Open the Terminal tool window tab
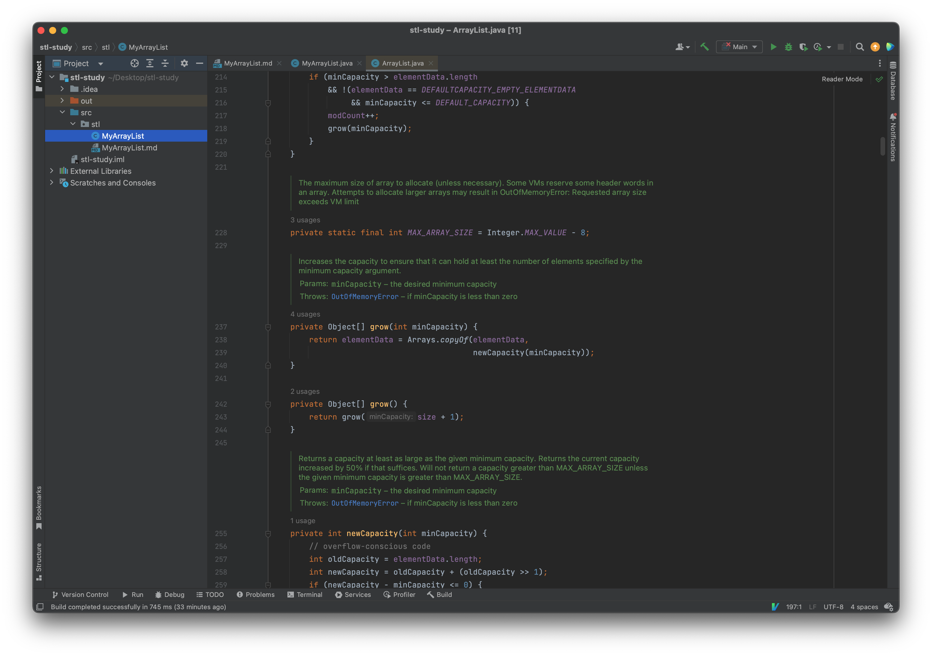This screenshot has width=932, height=656. click(304, 595)
